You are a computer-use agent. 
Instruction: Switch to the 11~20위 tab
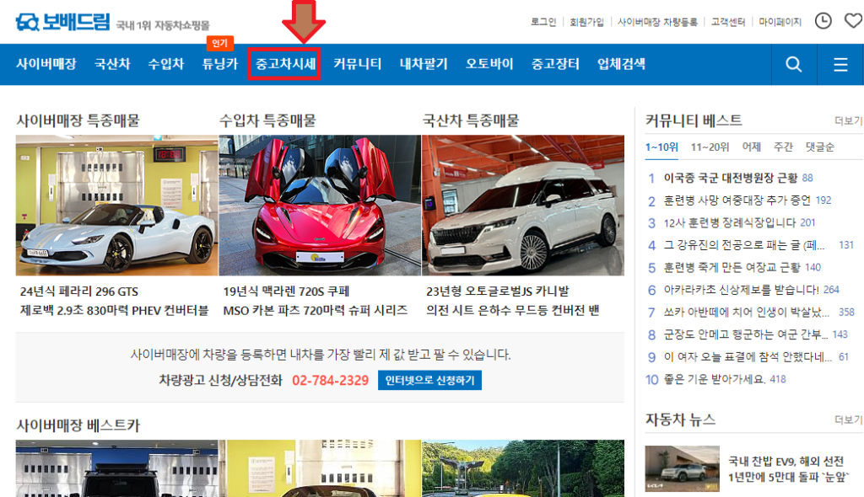(x=710, y=147)
